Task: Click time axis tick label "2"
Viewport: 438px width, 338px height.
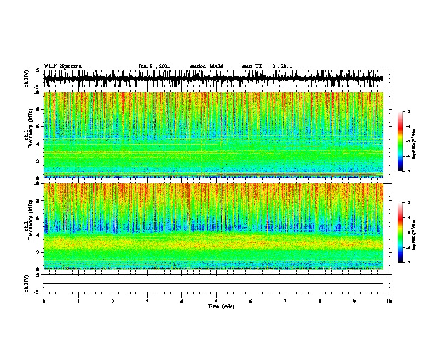Action: tap(113, 302)
